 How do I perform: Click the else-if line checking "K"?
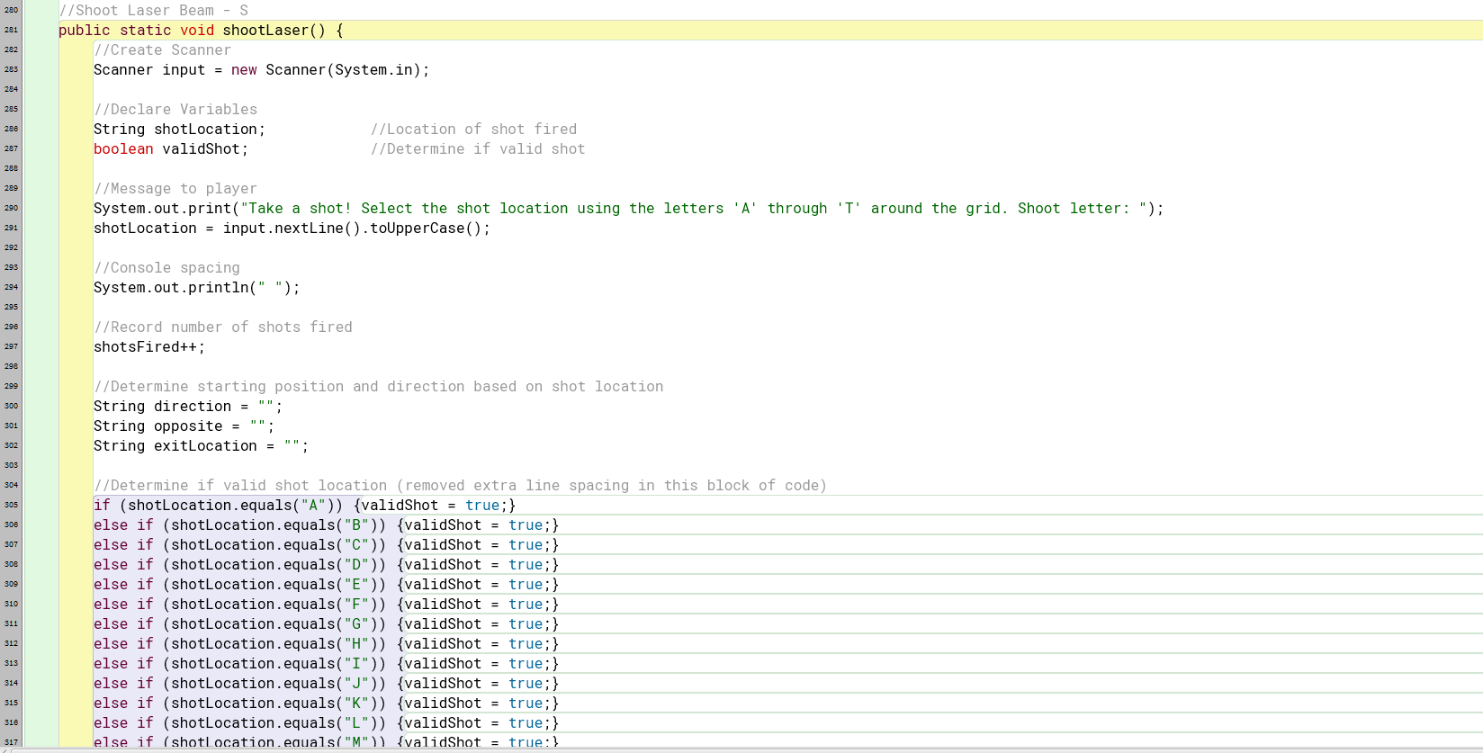pos(327,704)
